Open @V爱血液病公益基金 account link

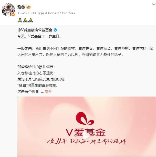pos(35,30)
